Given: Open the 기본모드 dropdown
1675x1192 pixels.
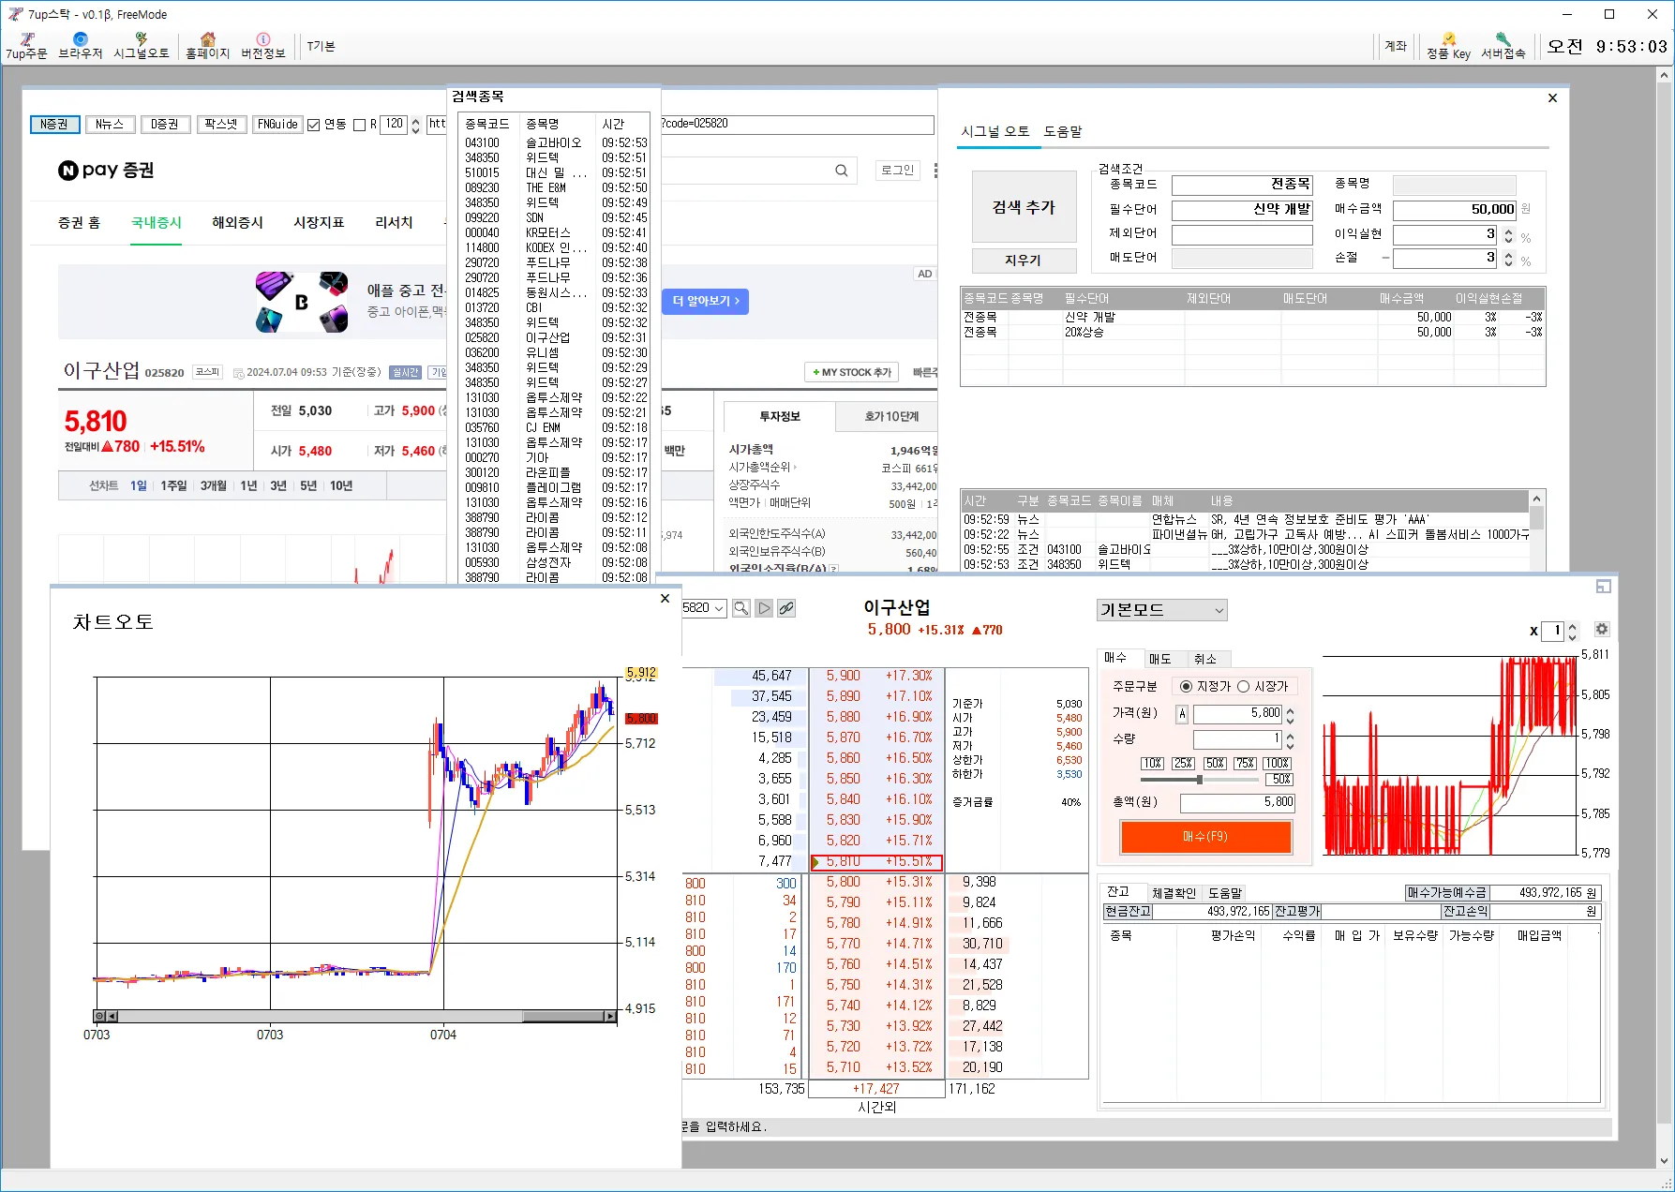Looking at the screenshot, I should [x=1161, y=610].
